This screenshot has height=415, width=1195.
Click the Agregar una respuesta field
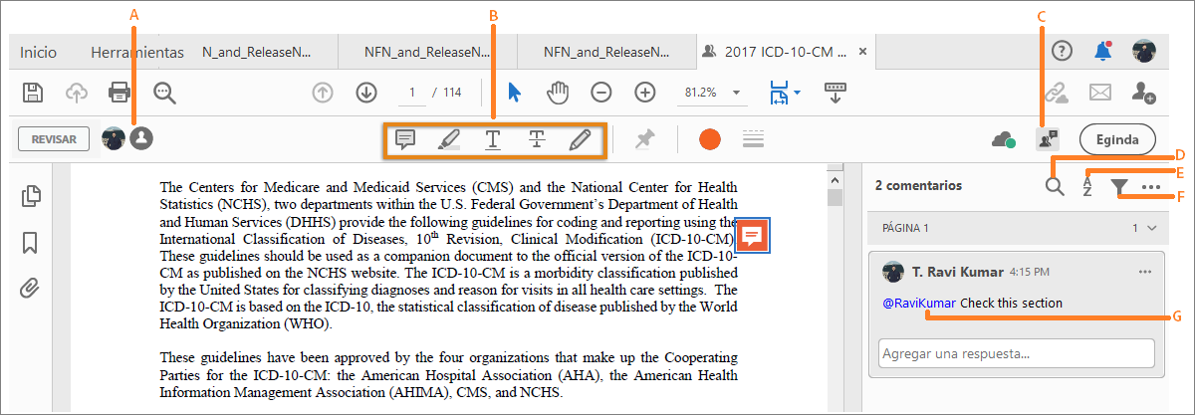pos(1017,353)
